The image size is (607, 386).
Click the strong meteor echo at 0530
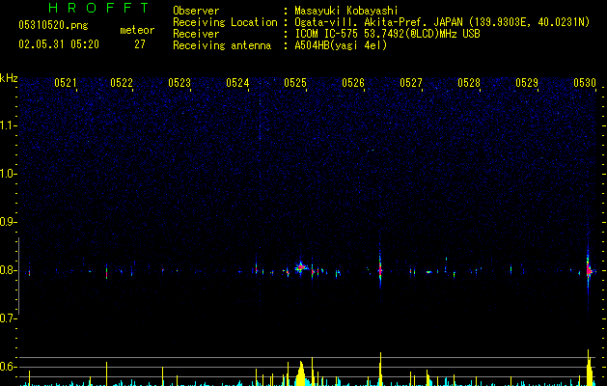tap(589, 270)
